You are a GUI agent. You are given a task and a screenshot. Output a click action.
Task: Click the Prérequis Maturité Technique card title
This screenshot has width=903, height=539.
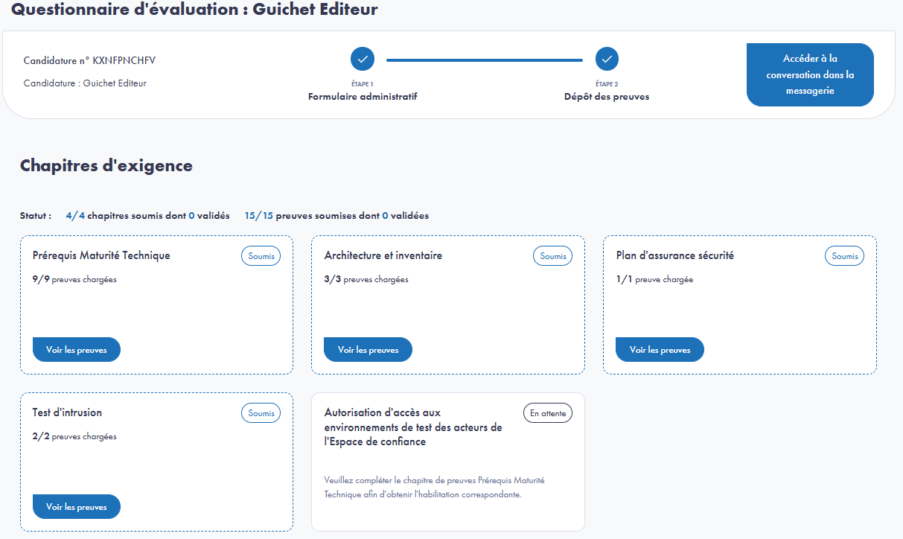coord(101,255)
